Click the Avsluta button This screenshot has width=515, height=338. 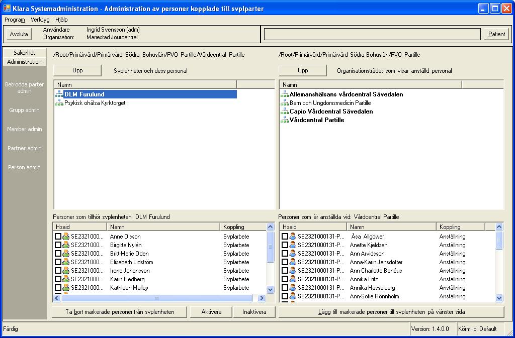pyautogui.click(x=19, y=34)
